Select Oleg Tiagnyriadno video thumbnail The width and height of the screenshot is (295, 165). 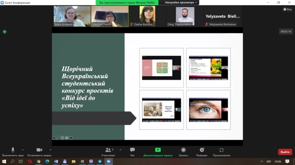(185, 16)
